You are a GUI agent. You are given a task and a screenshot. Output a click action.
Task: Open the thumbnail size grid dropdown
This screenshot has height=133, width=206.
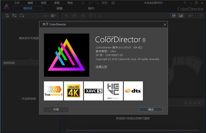tap(53, 16)
